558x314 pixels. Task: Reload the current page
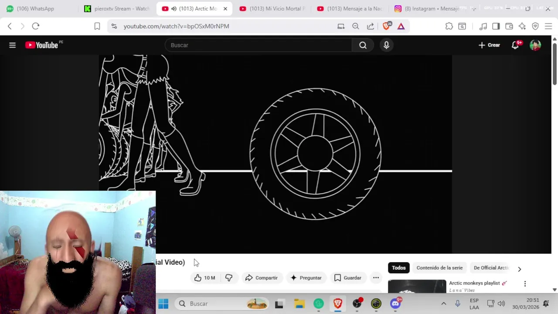pos(36,26)
